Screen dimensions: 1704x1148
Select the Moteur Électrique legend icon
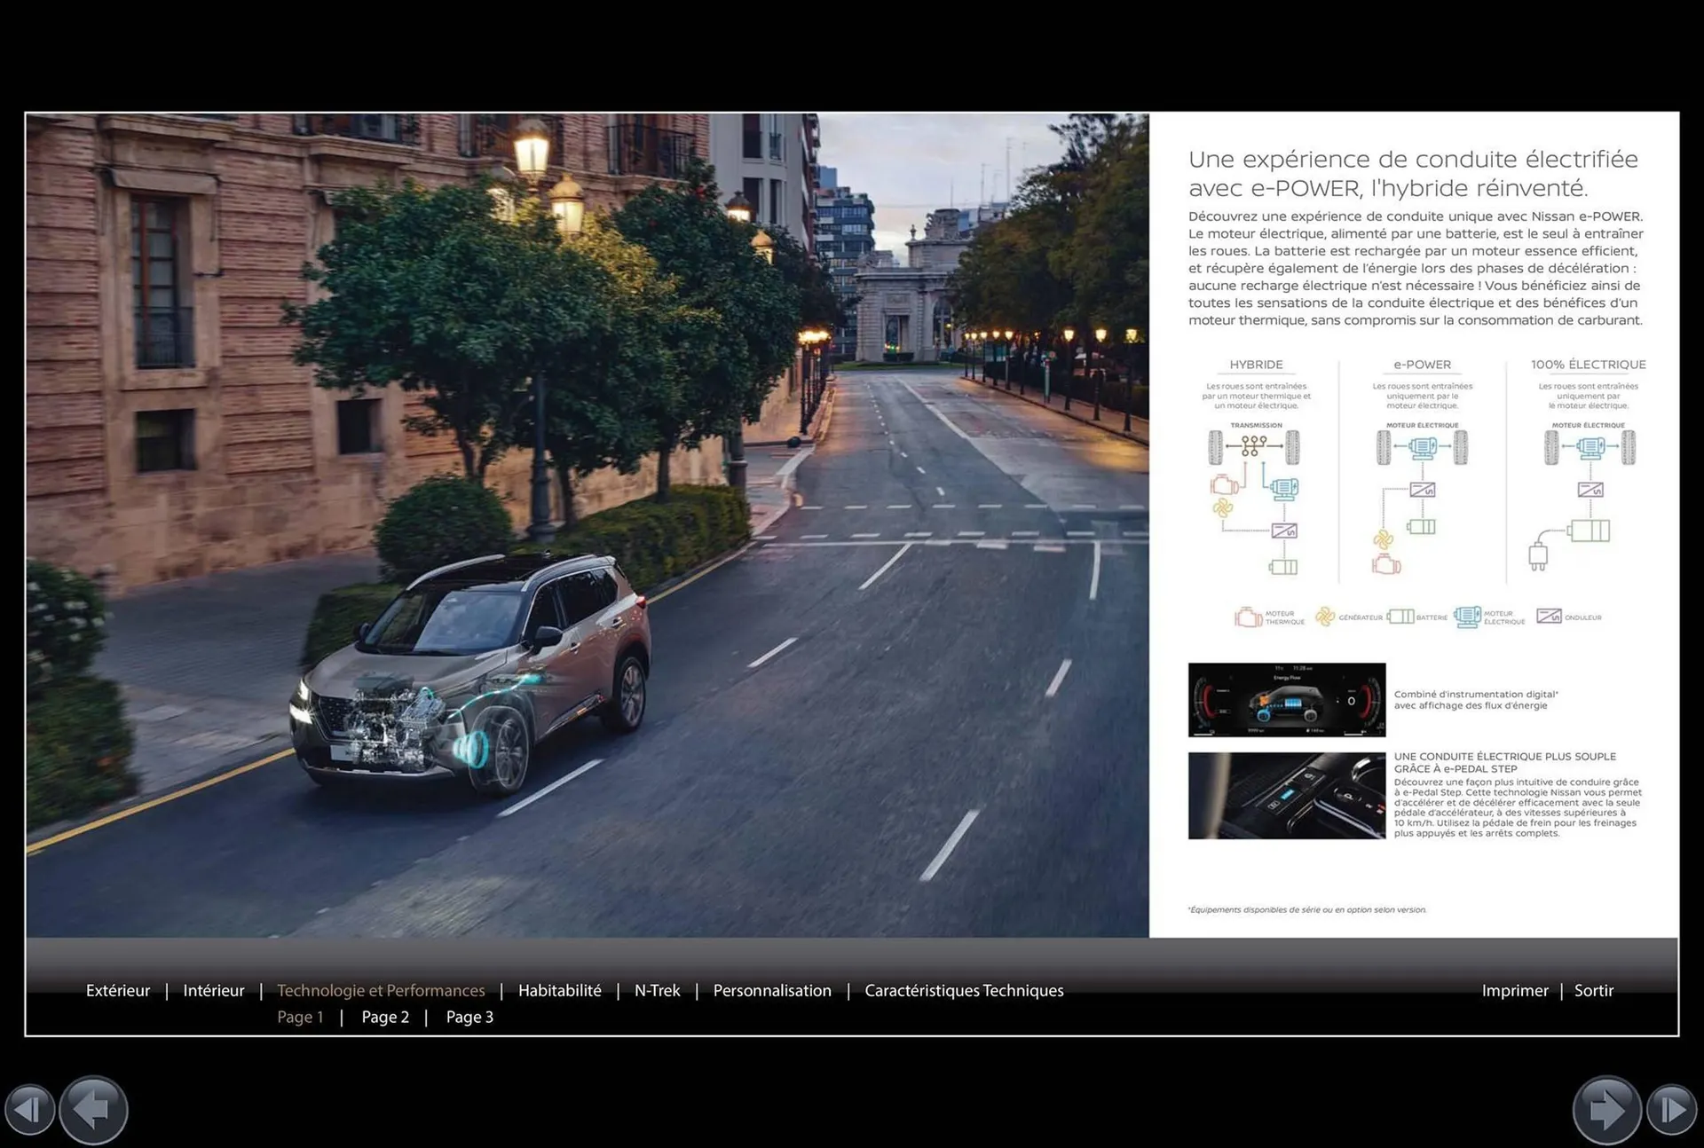[1469, 616]
